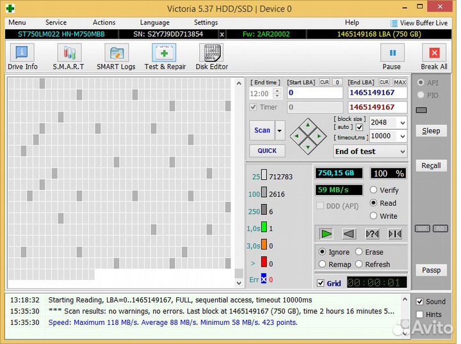Image resolution: width=461 pixels, height=344 pixels.
Task: Click the rewind playback button
Action: [349, 234]
